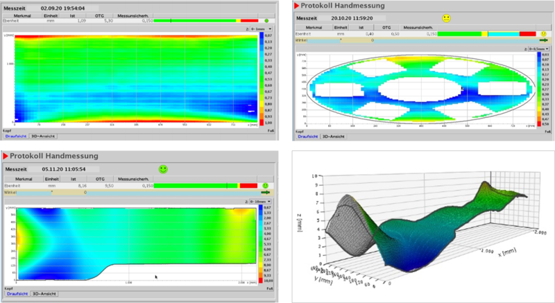Click the OTG value 0,50
555x303 pixels.
[x=395, y=34]
